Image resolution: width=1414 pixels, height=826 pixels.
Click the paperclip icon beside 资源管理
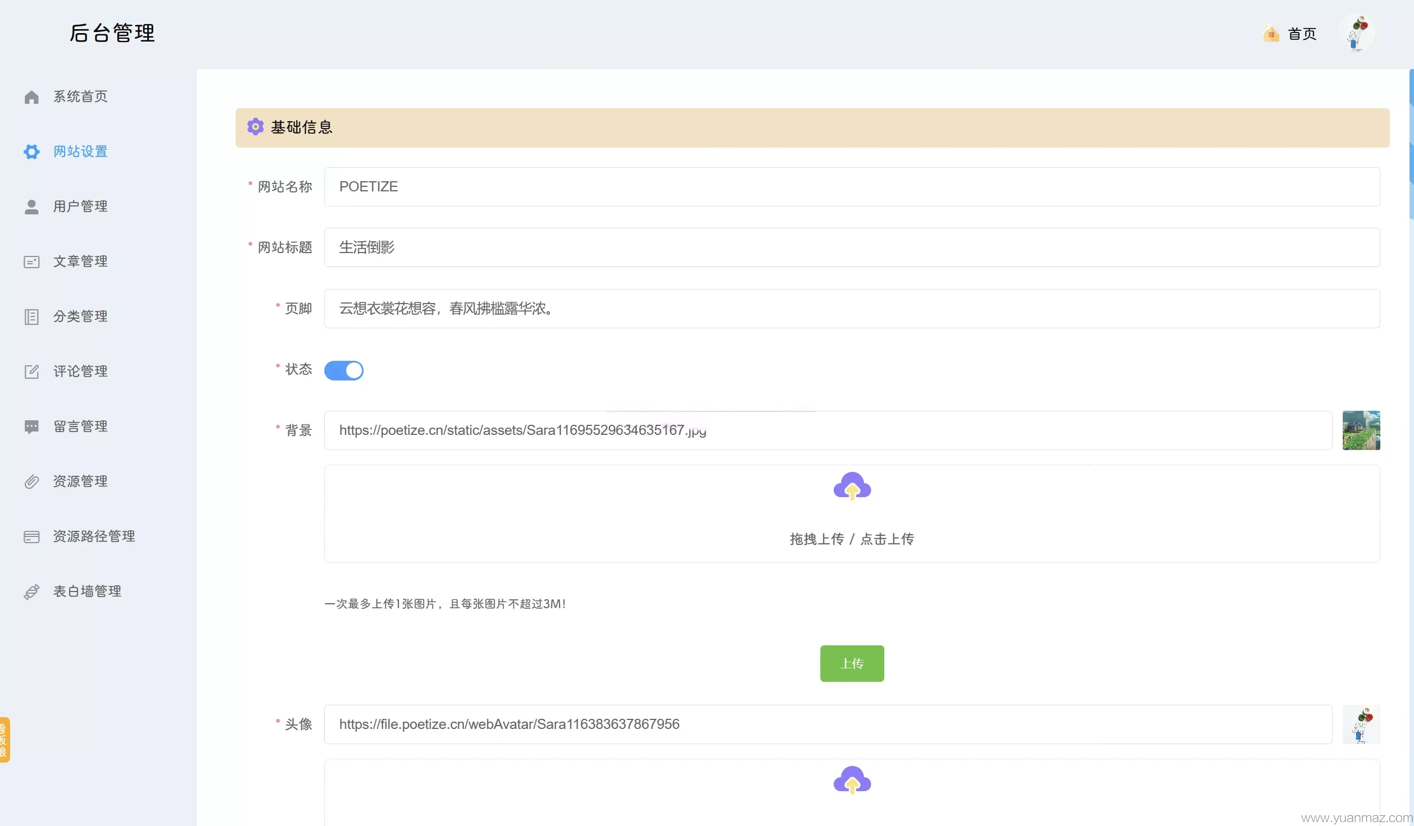click(x=31, y=481)
